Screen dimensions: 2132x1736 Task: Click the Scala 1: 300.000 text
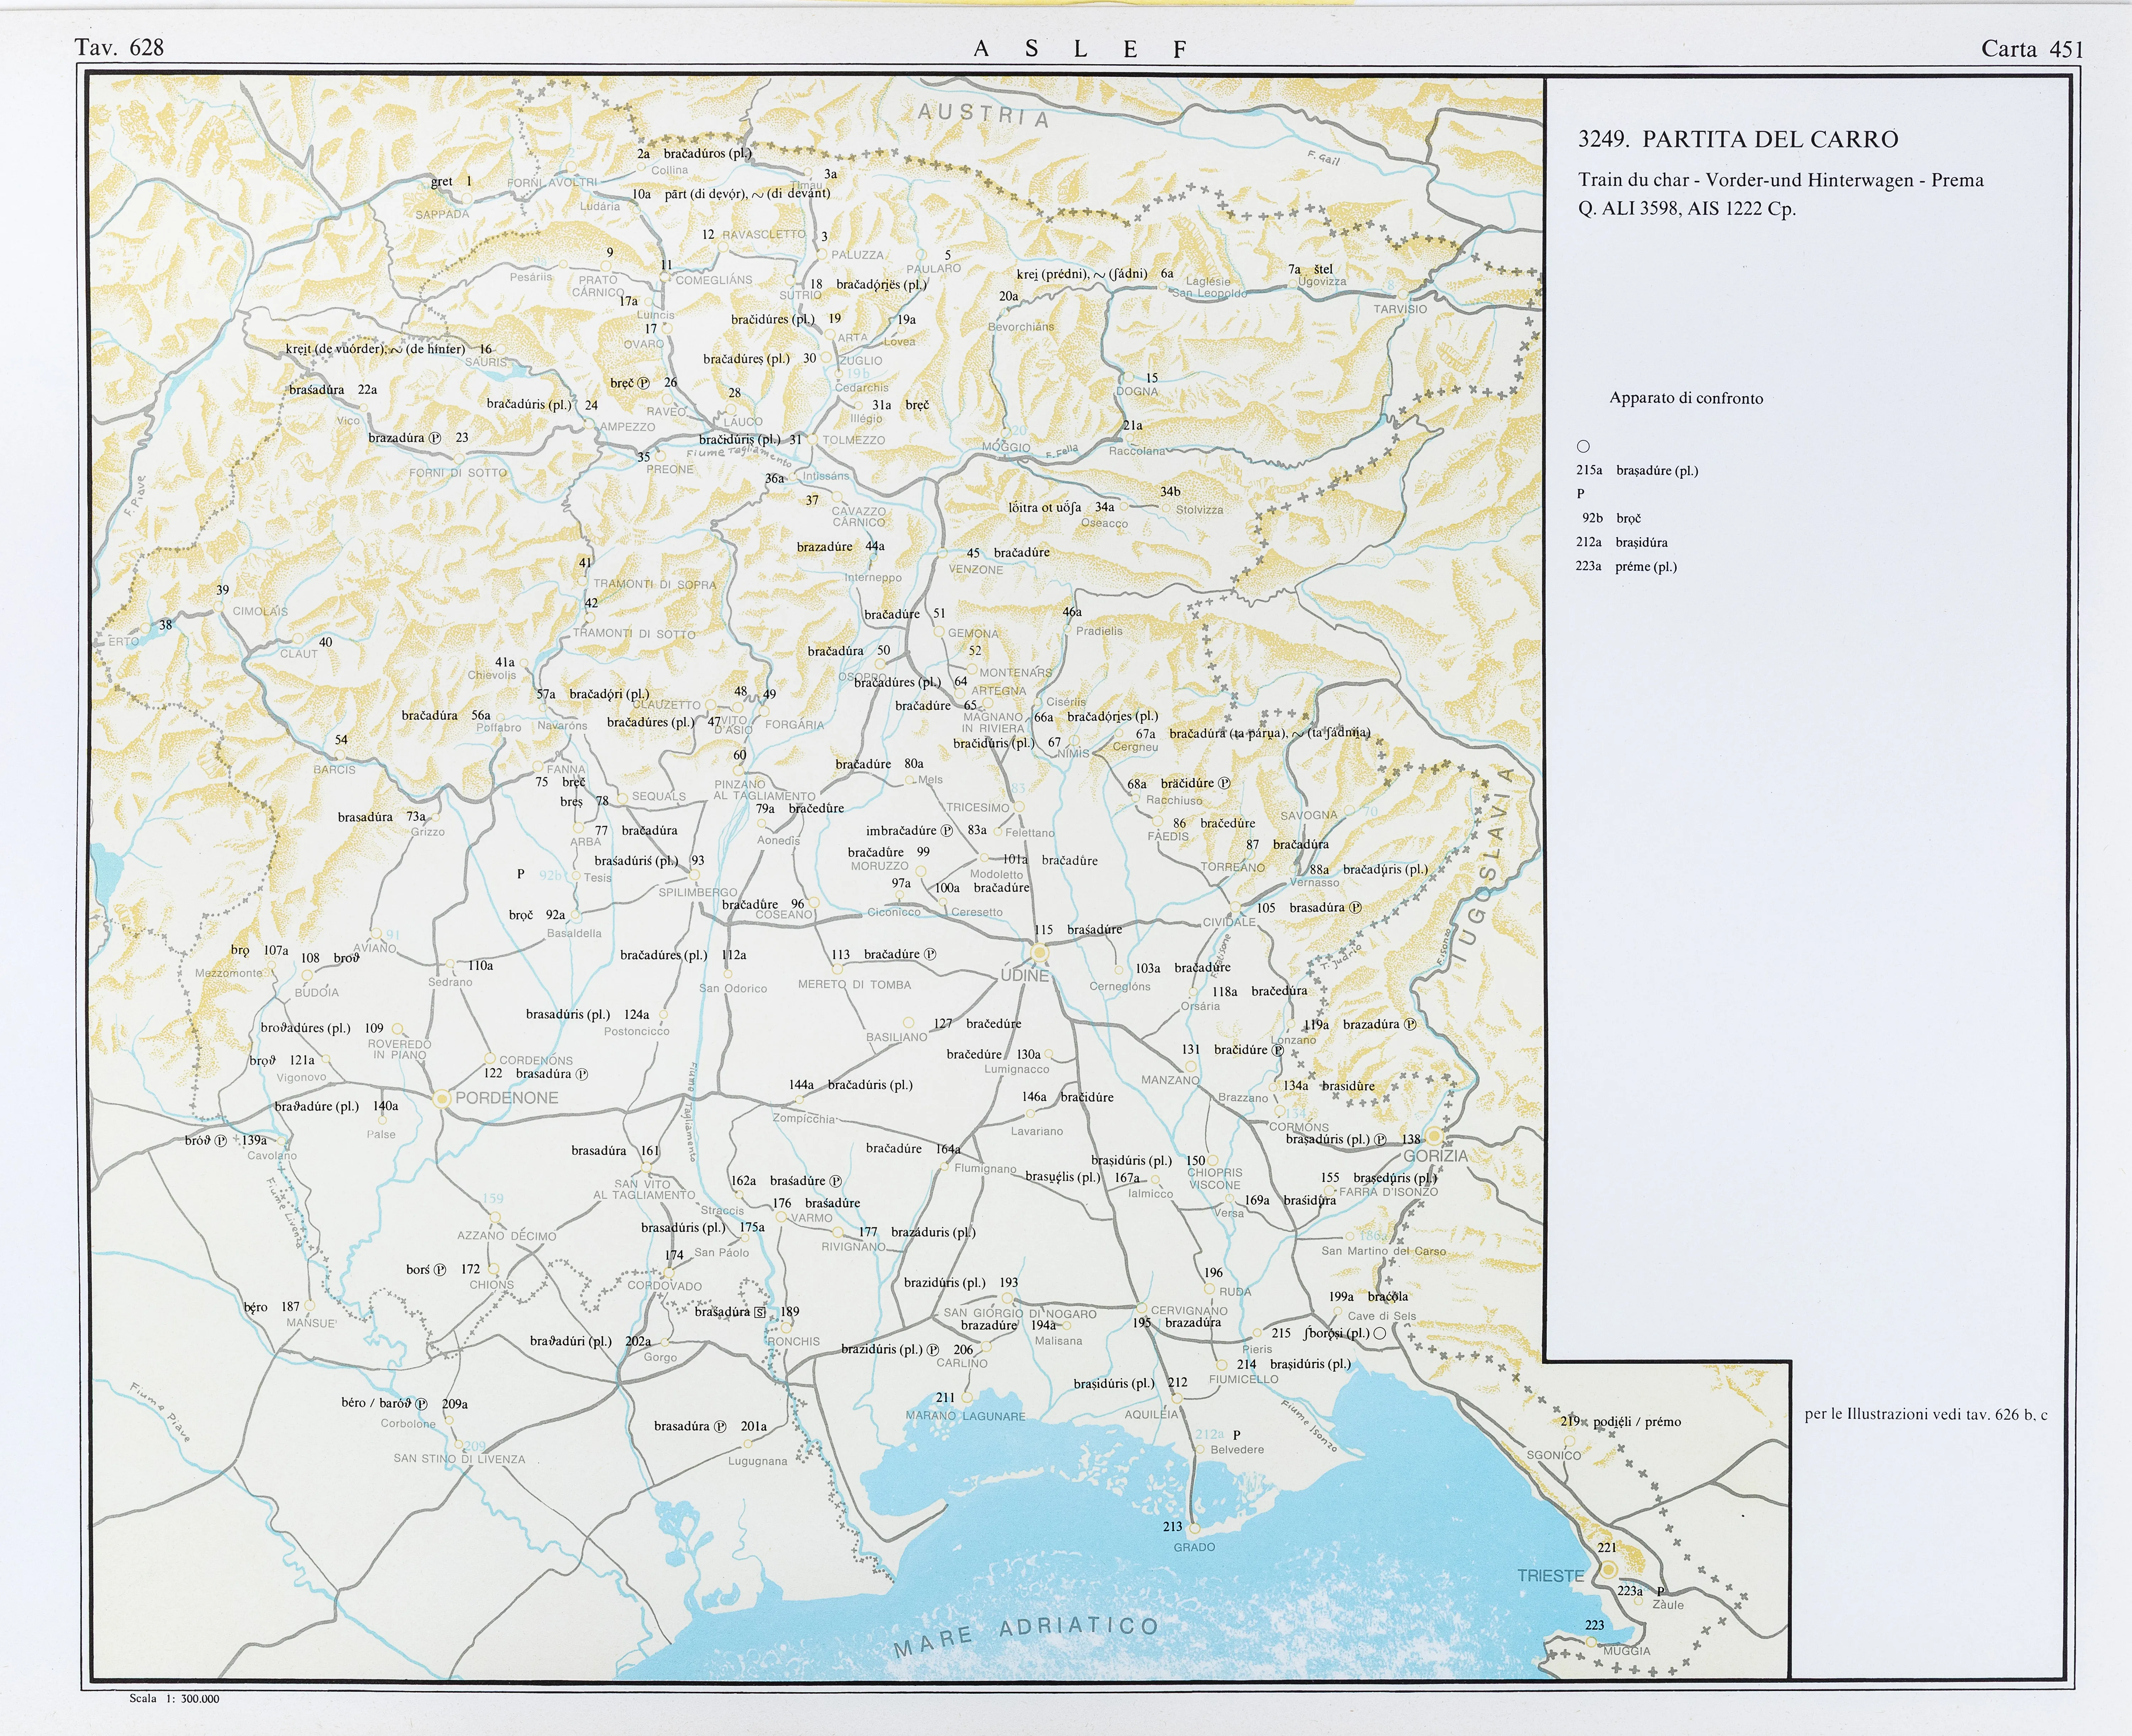tap(174, 1698)
